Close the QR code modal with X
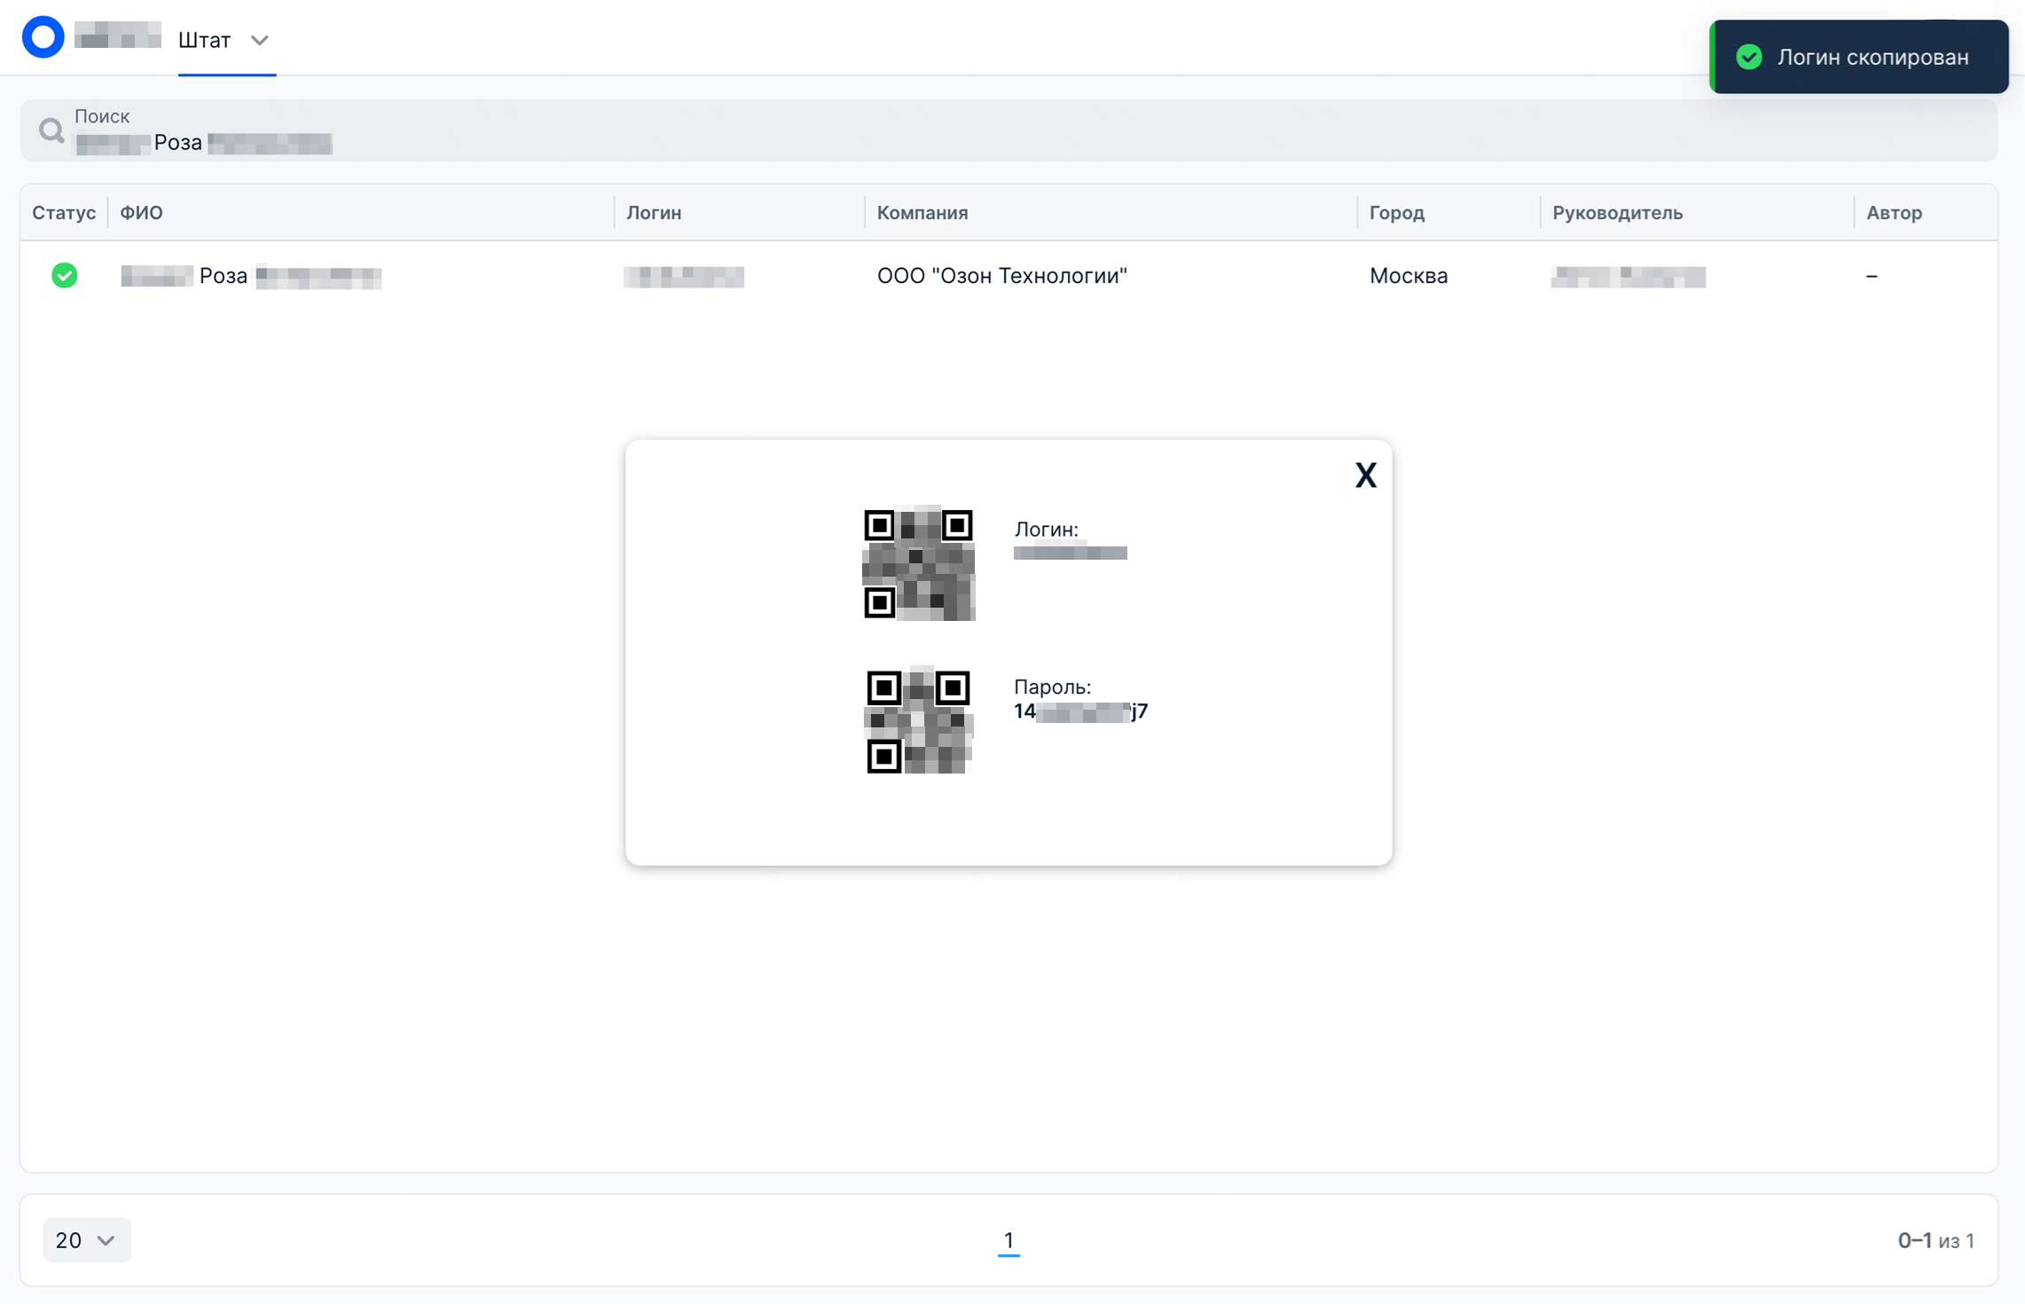Image resolution: width=2025 pixels, height=1304 pixels. (x=1365, y=475)
